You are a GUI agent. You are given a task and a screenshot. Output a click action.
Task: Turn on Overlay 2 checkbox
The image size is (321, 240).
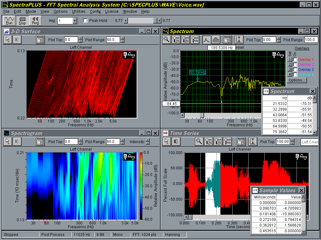295,64
